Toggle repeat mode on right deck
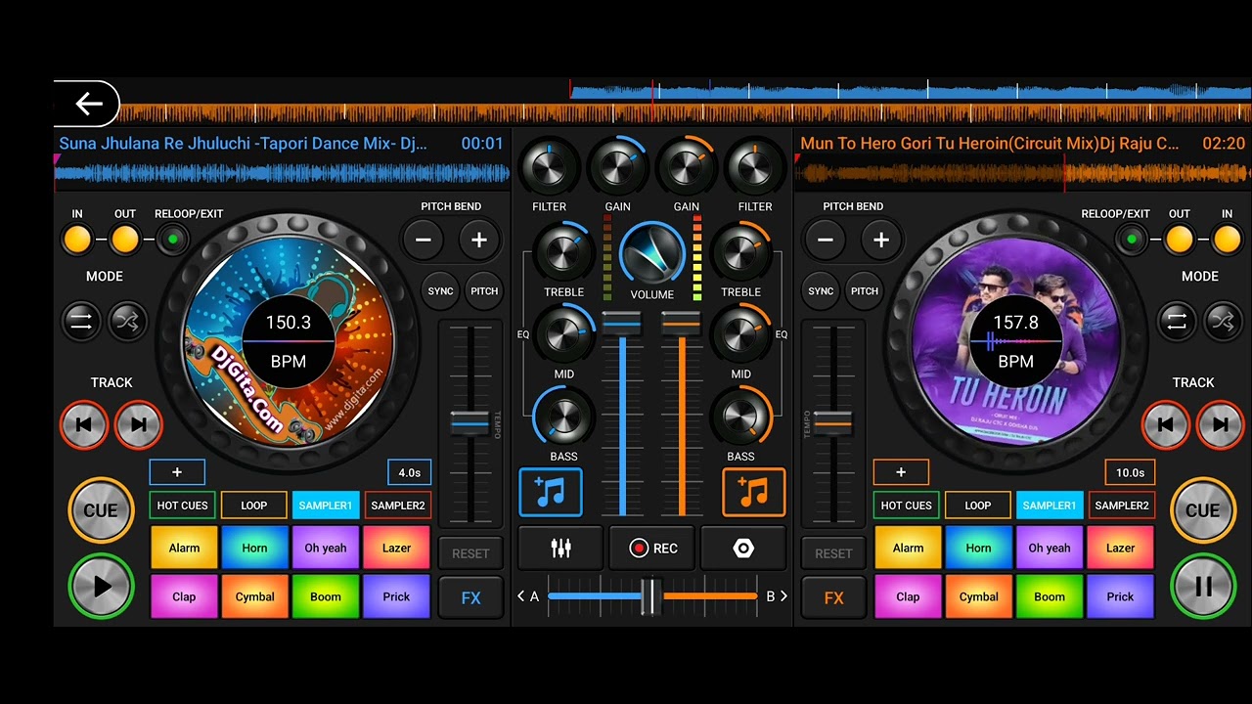The height and width of the screenshot is (704, 1252). (1177, 321)
